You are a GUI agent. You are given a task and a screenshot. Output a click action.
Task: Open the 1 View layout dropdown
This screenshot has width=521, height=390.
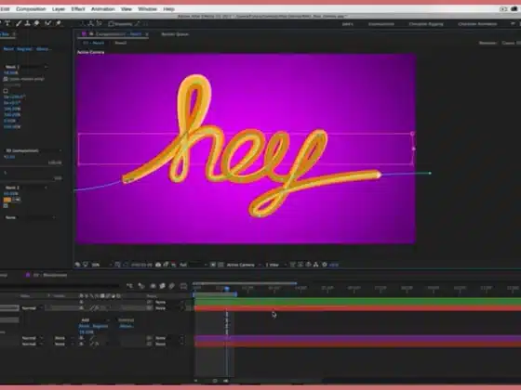coord(275,265)
